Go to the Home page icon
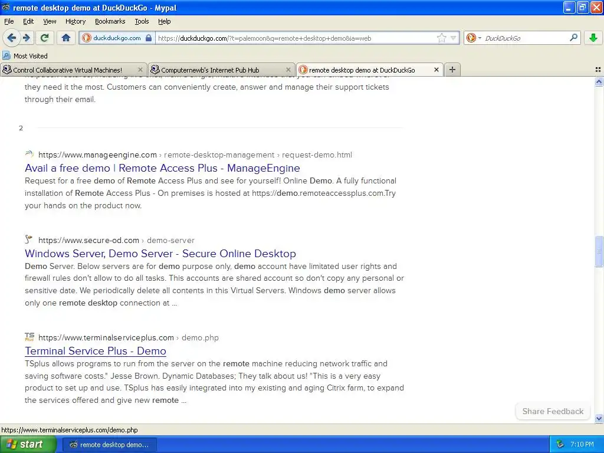 pyautogui.click(x=66, y=38)
